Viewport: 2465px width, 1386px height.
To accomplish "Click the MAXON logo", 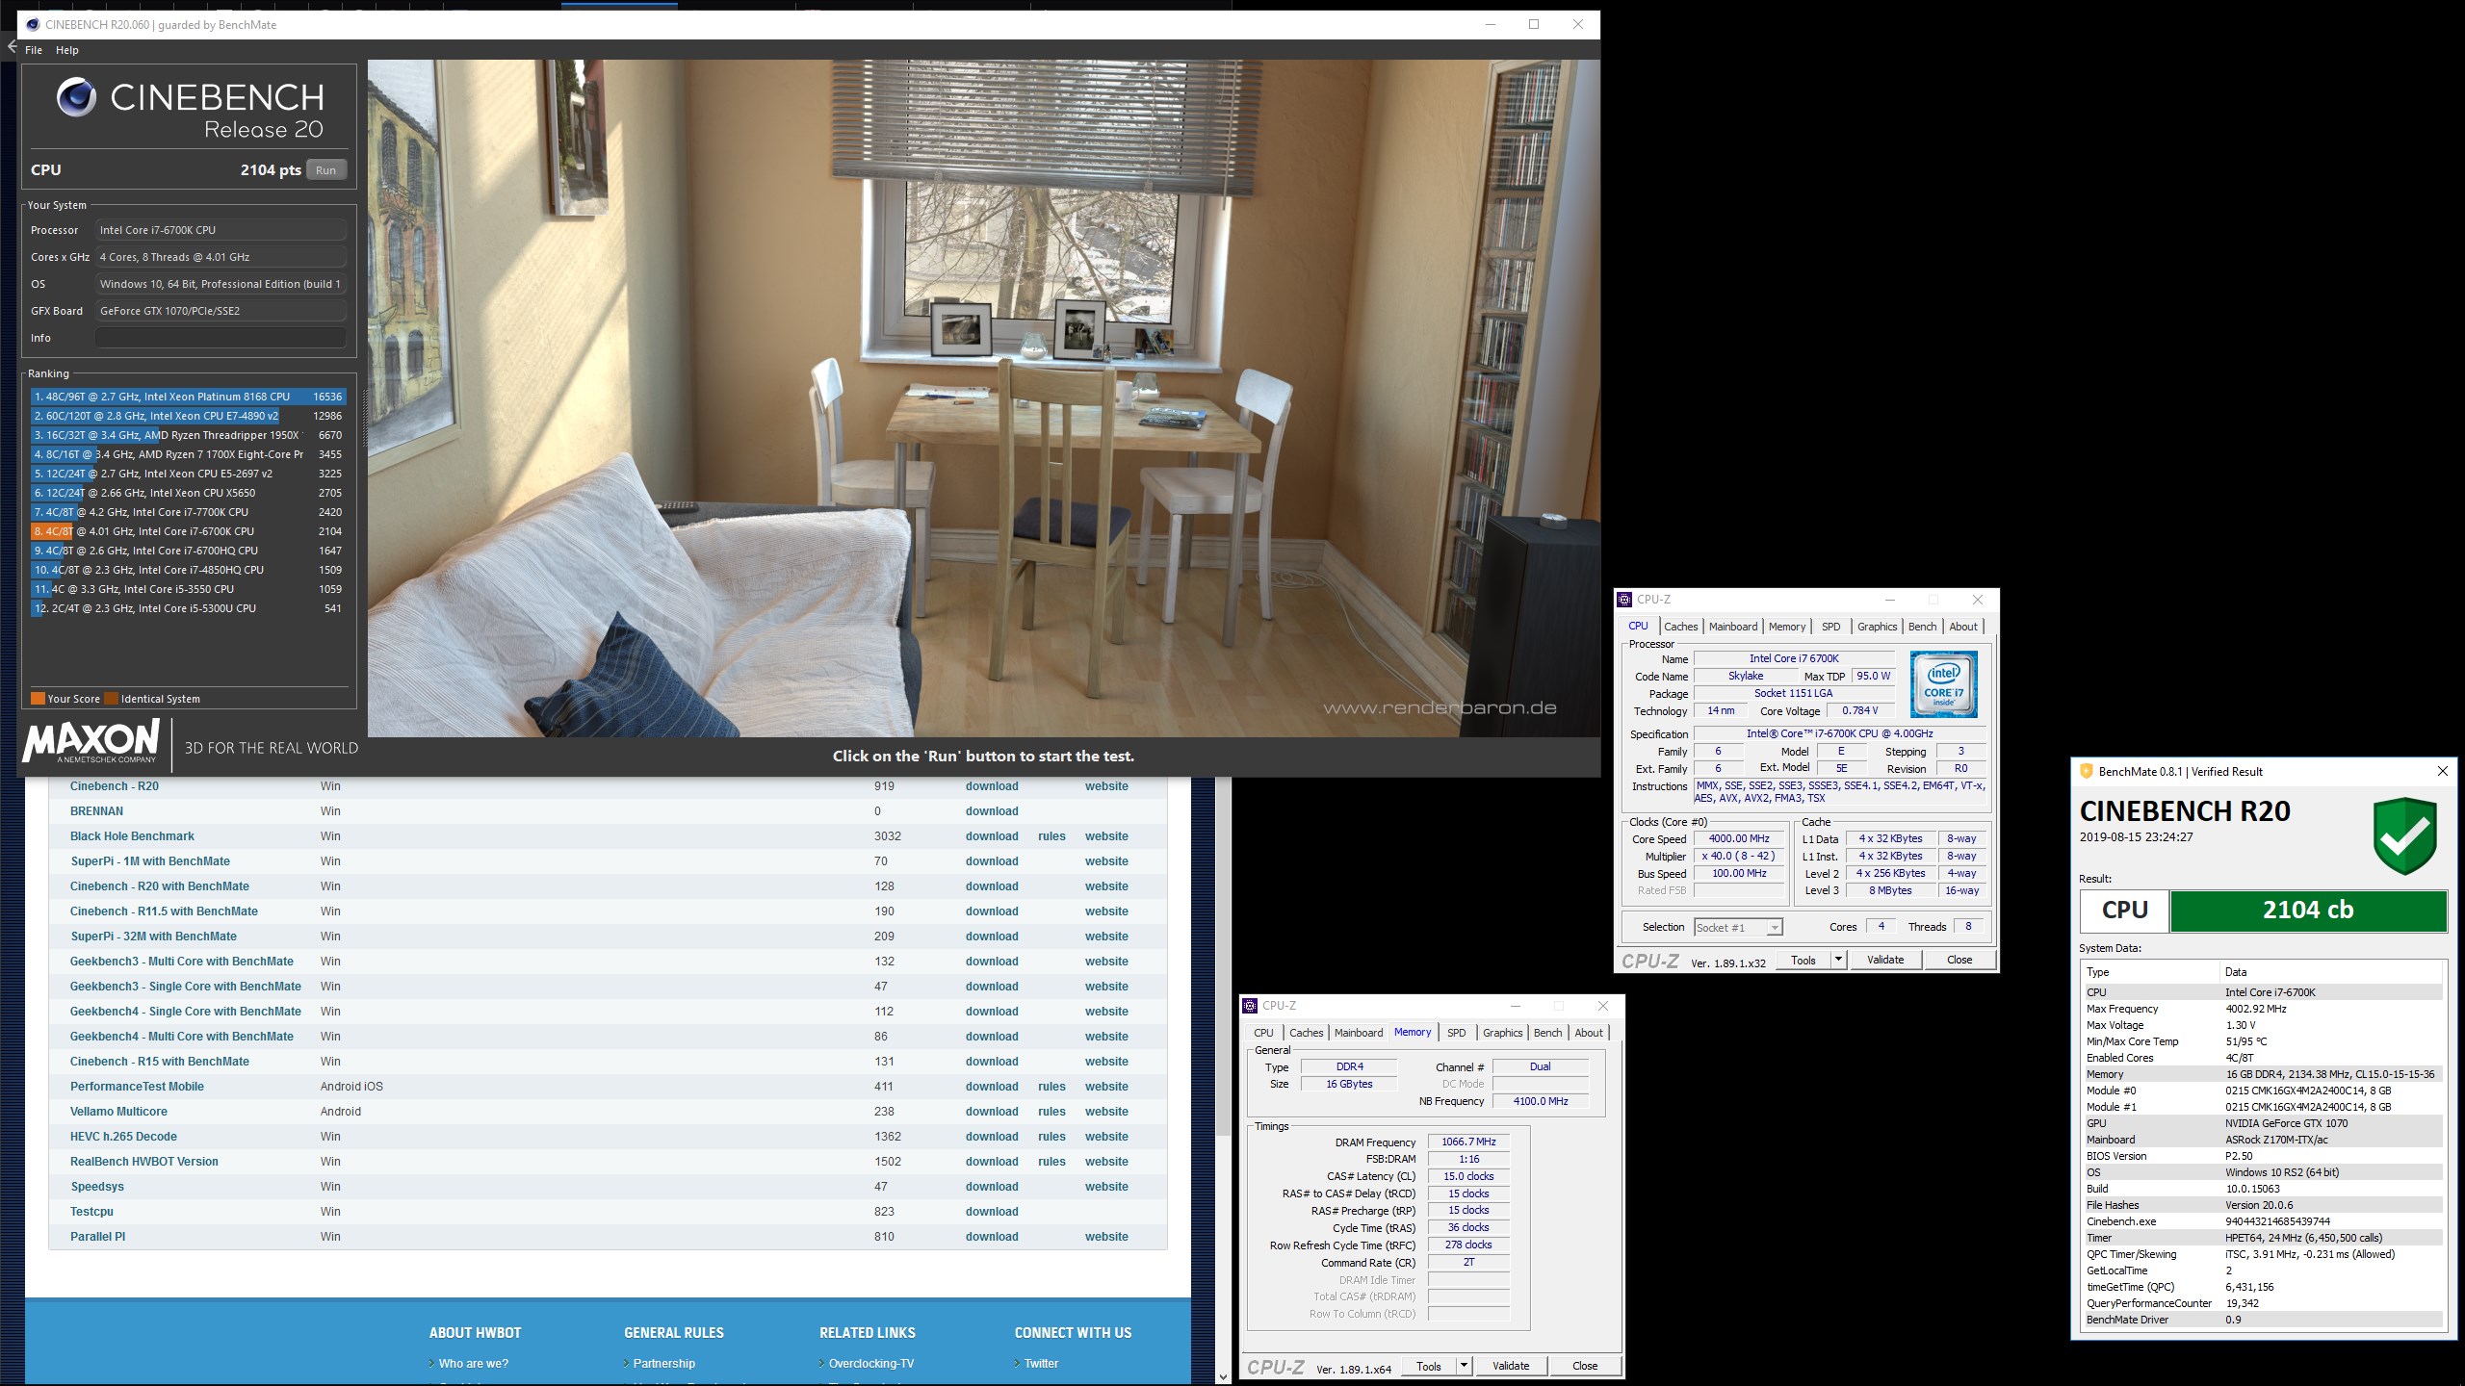I will click(91, 741).
